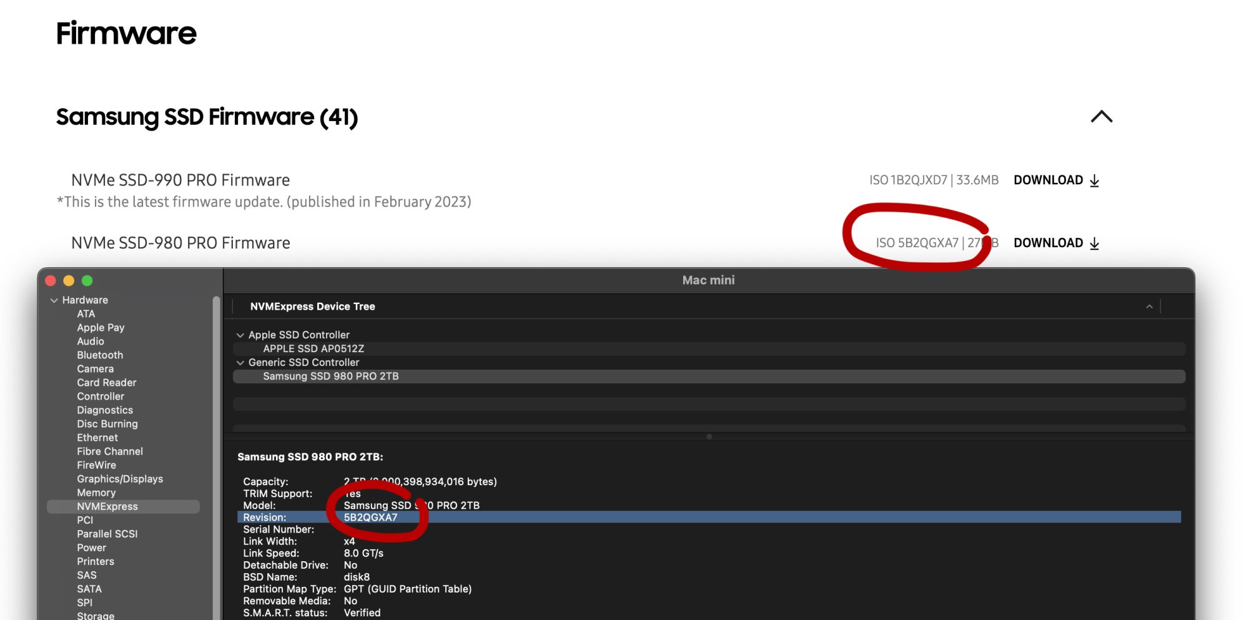Click the Link Width value x4
This screenshot has height=620, width=1249.
point(349,541)
